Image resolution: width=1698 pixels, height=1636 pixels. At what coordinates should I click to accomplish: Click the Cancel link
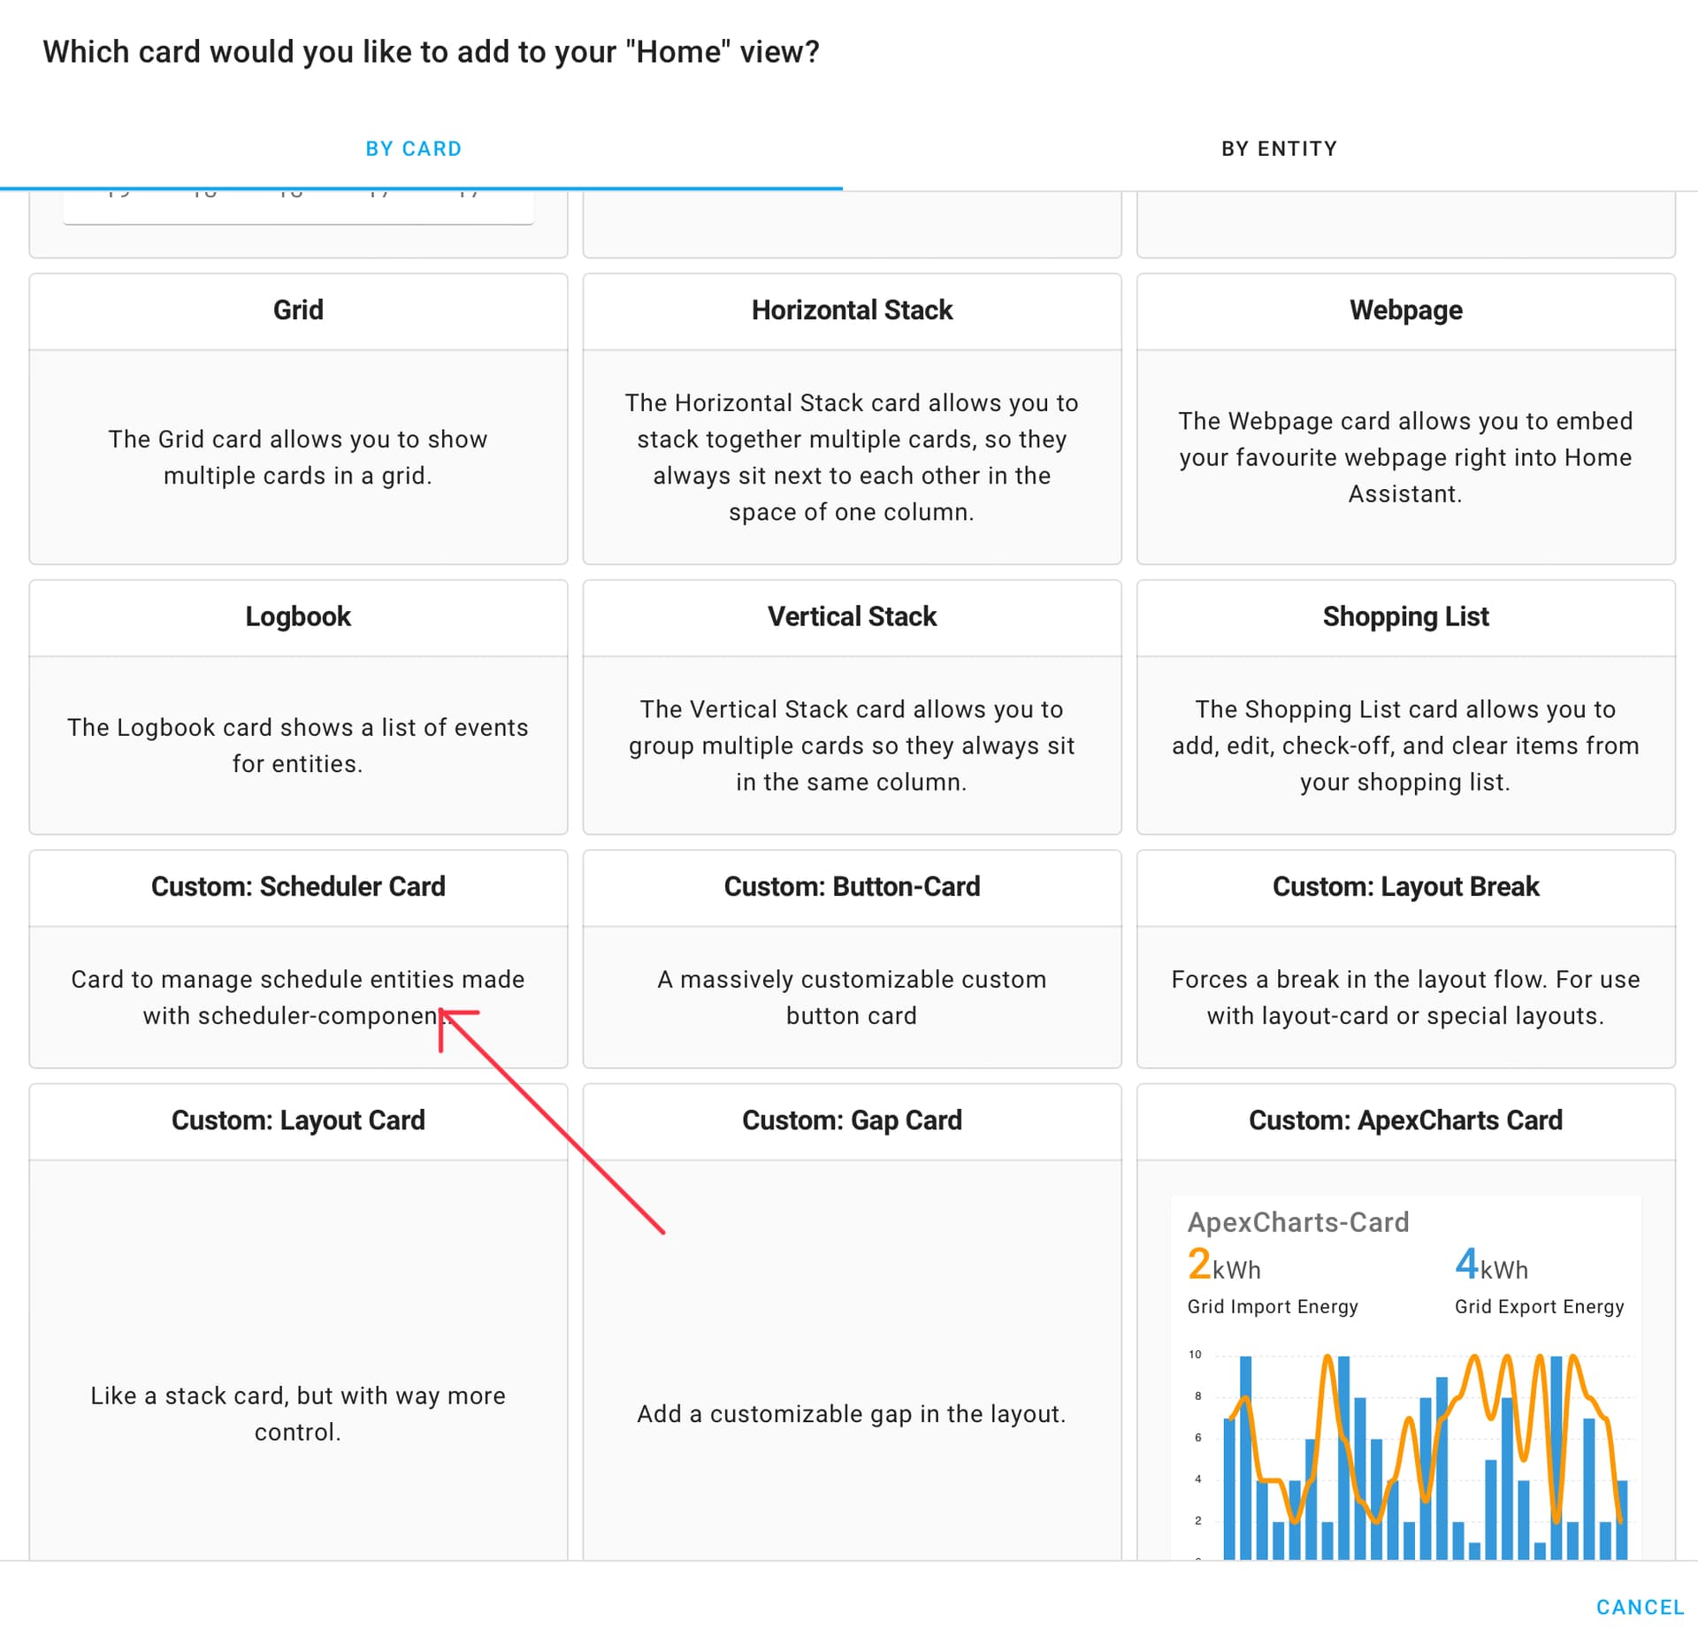1640,1608
